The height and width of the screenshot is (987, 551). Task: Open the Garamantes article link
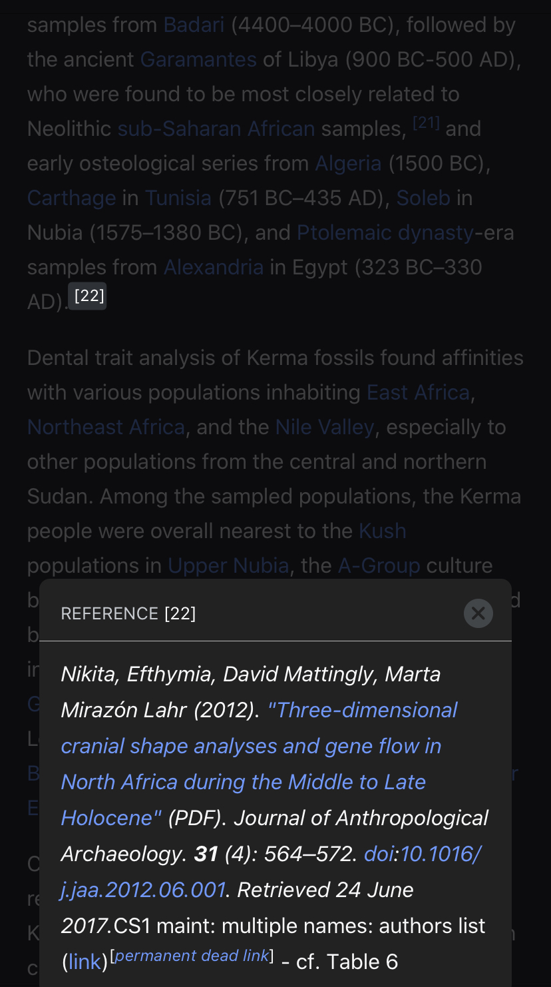click(x=198, y=59)
